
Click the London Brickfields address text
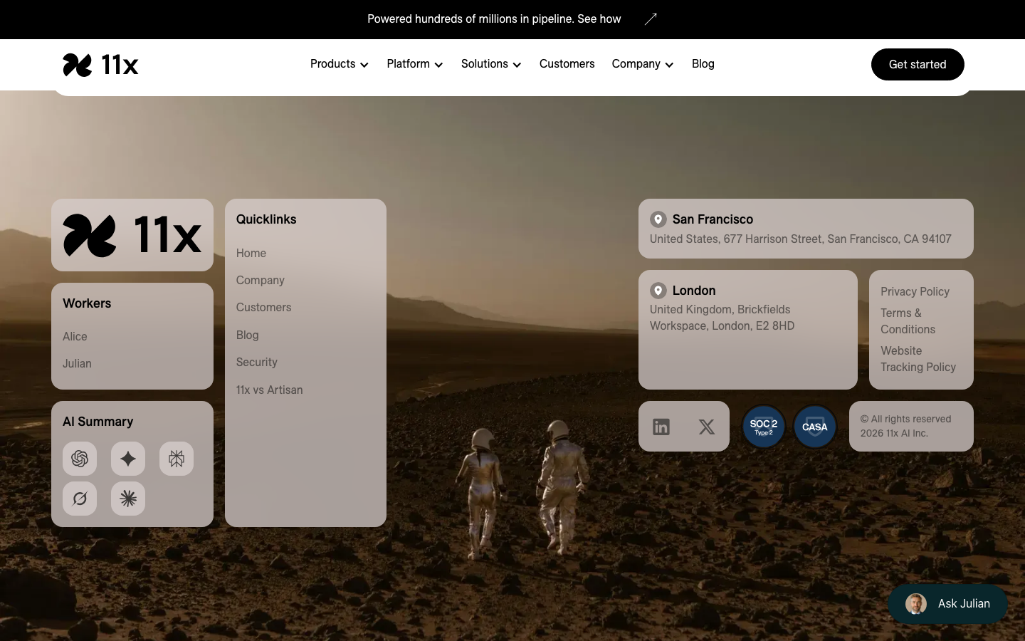722,318
